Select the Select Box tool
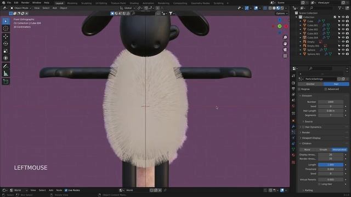Image resolution: width=351 pixels, height=197 pixels. 5,21
